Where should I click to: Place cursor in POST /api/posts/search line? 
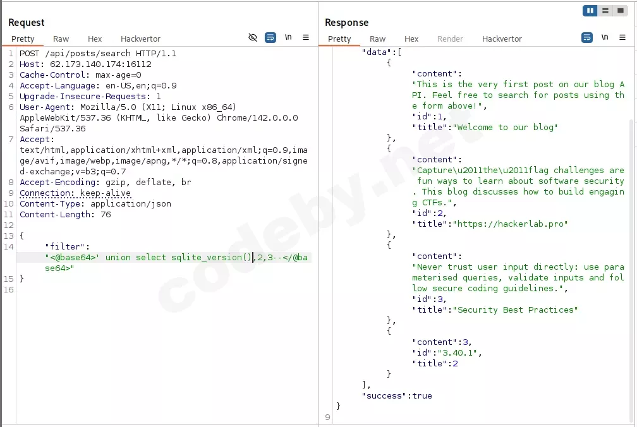pyautogui.click(x=98, y=54)
